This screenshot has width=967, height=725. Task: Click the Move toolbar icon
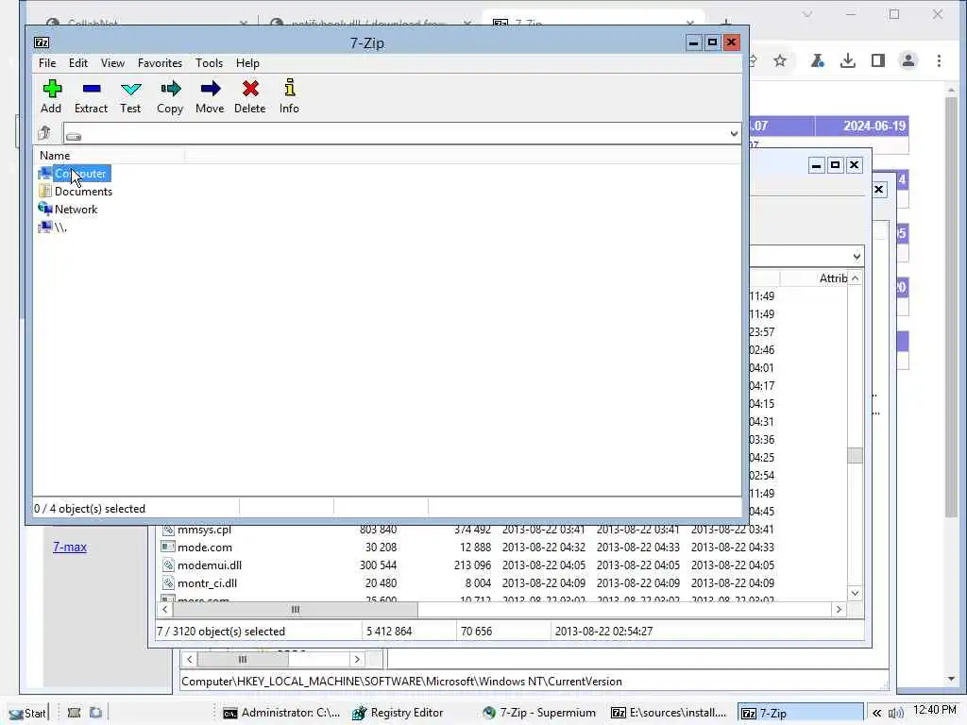click(x=211, y=90)
